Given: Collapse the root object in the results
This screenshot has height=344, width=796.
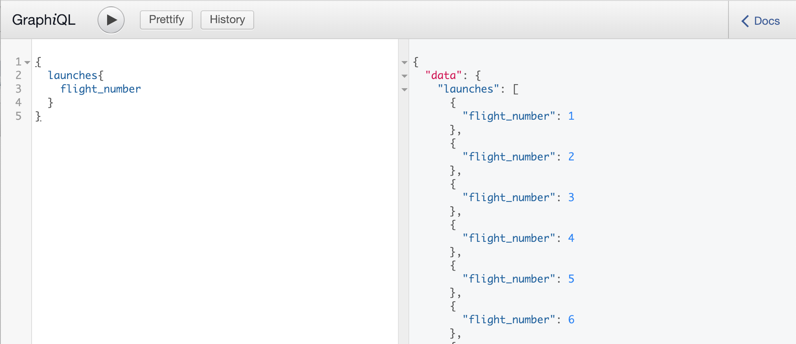Looking at the screenshot, I should tap(404, 62).
